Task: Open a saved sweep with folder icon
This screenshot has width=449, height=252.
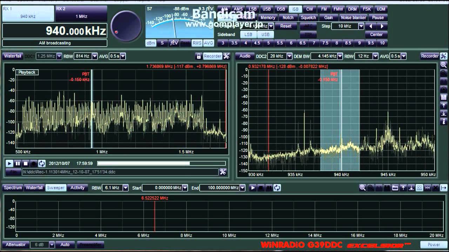Action: (395, 188)
